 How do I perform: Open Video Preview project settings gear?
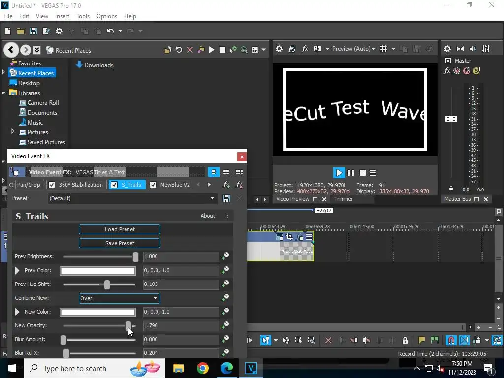(279, 49)
